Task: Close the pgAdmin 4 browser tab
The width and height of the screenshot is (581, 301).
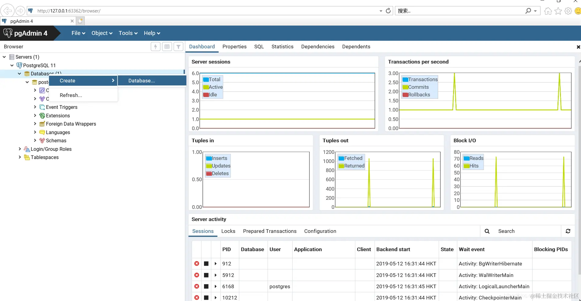Action: (72, 21)
